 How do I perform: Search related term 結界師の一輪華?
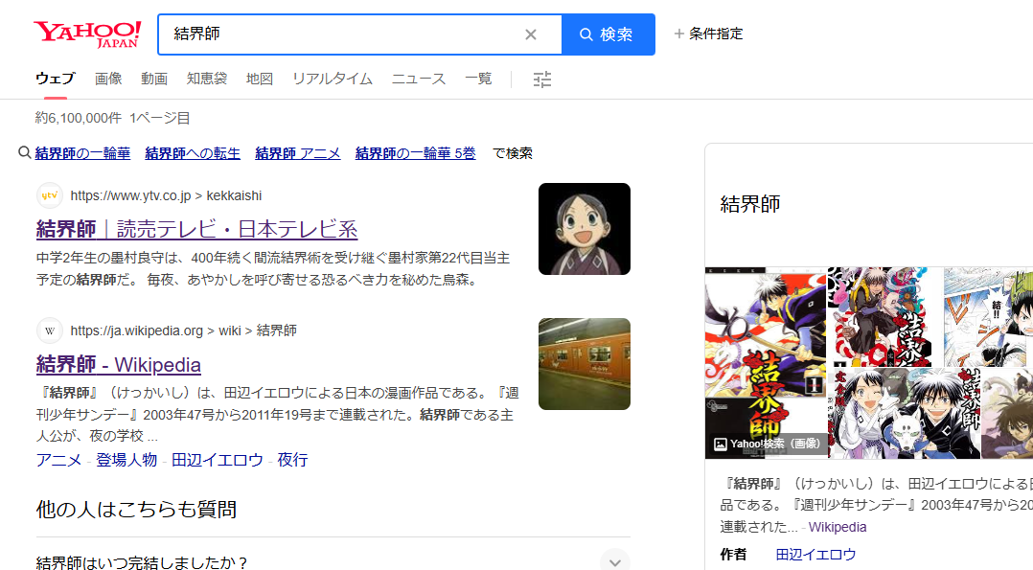point(83,153)
